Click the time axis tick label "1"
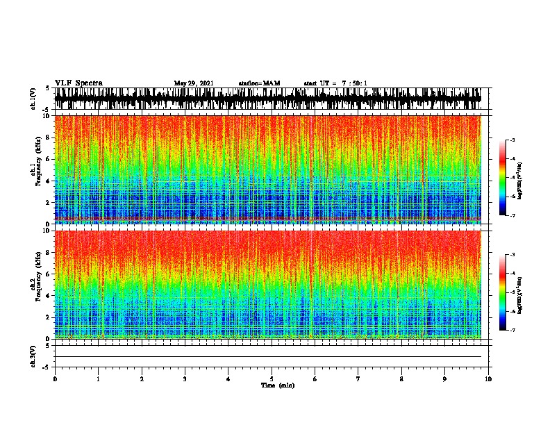This screenshot has height=425, width=550. tap(98, 379)
